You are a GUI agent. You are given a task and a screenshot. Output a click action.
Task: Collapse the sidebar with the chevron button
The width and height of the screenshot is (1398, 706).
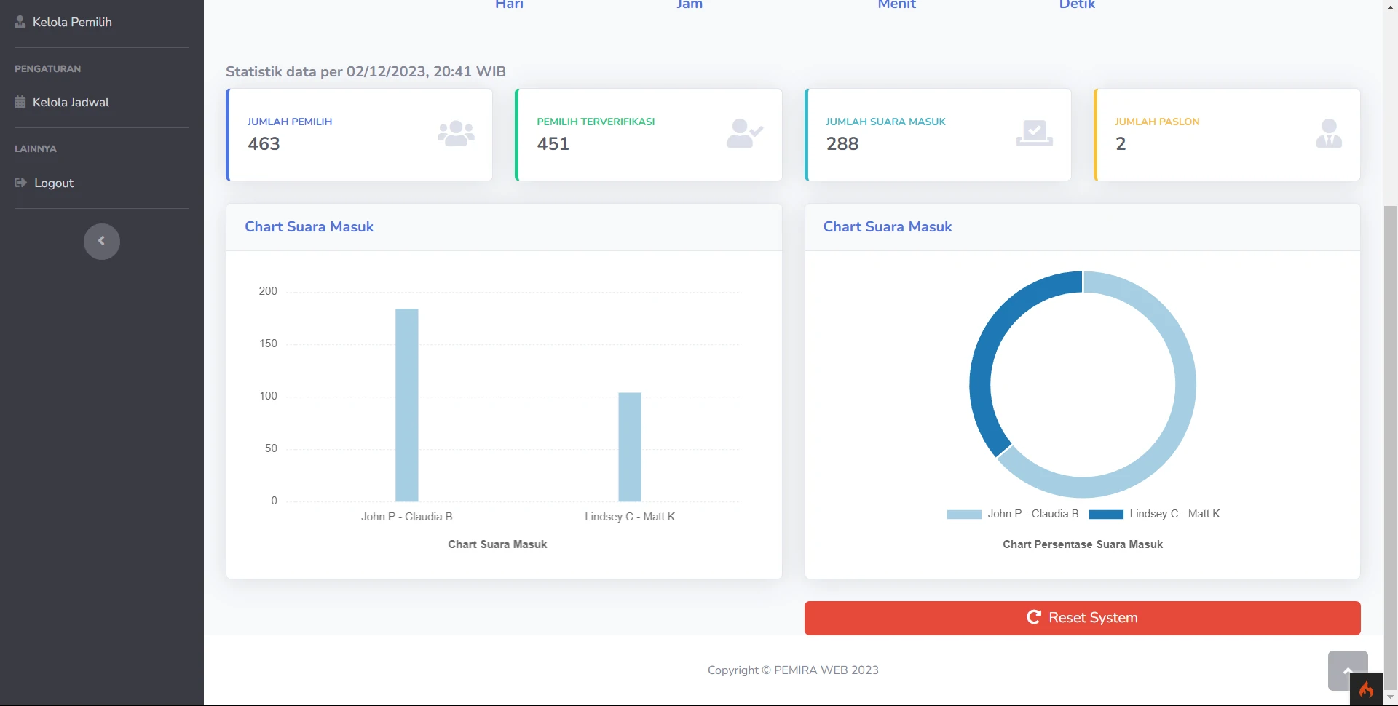(102, 242)
